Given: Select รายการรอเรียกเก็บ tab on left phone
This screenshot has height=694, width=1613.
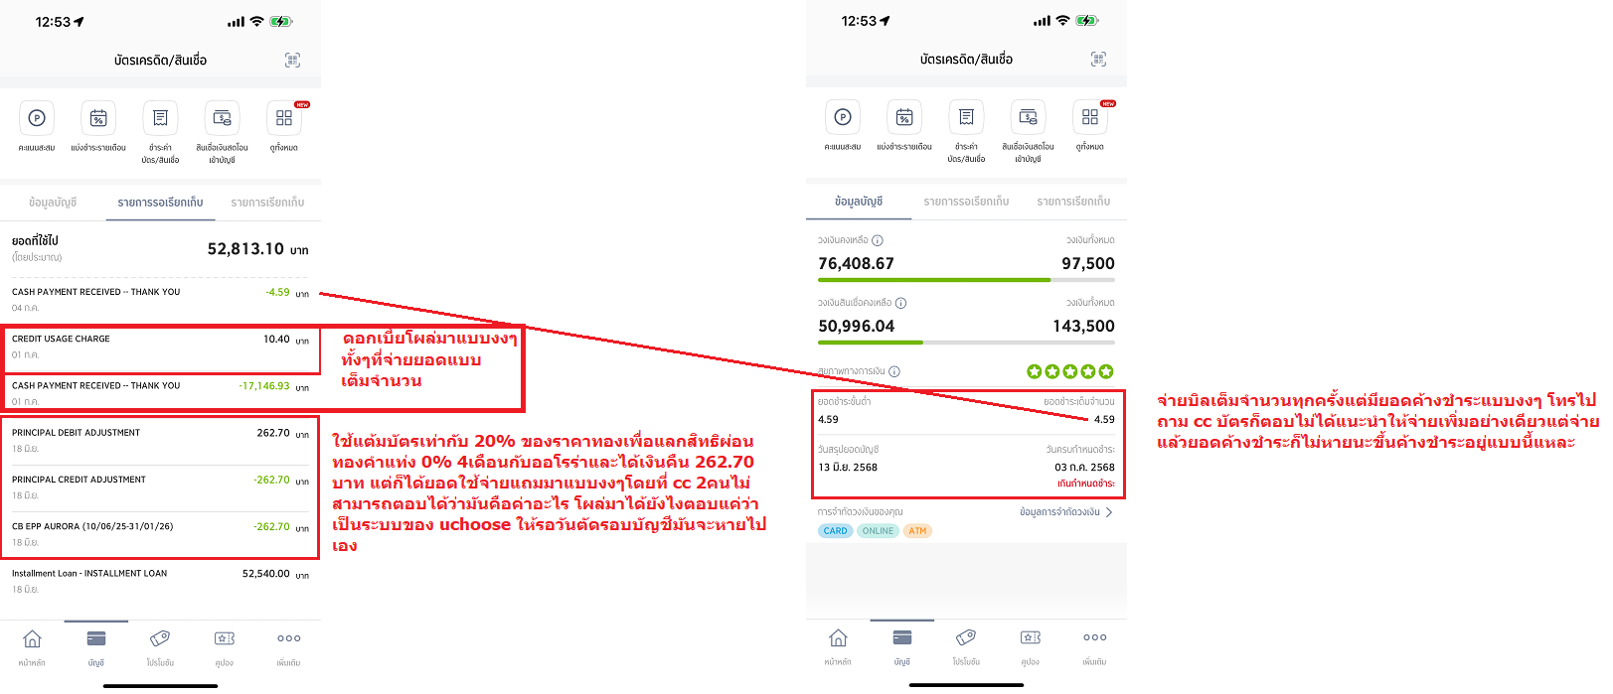Looking at the screenshot, I should pos(160,202).
